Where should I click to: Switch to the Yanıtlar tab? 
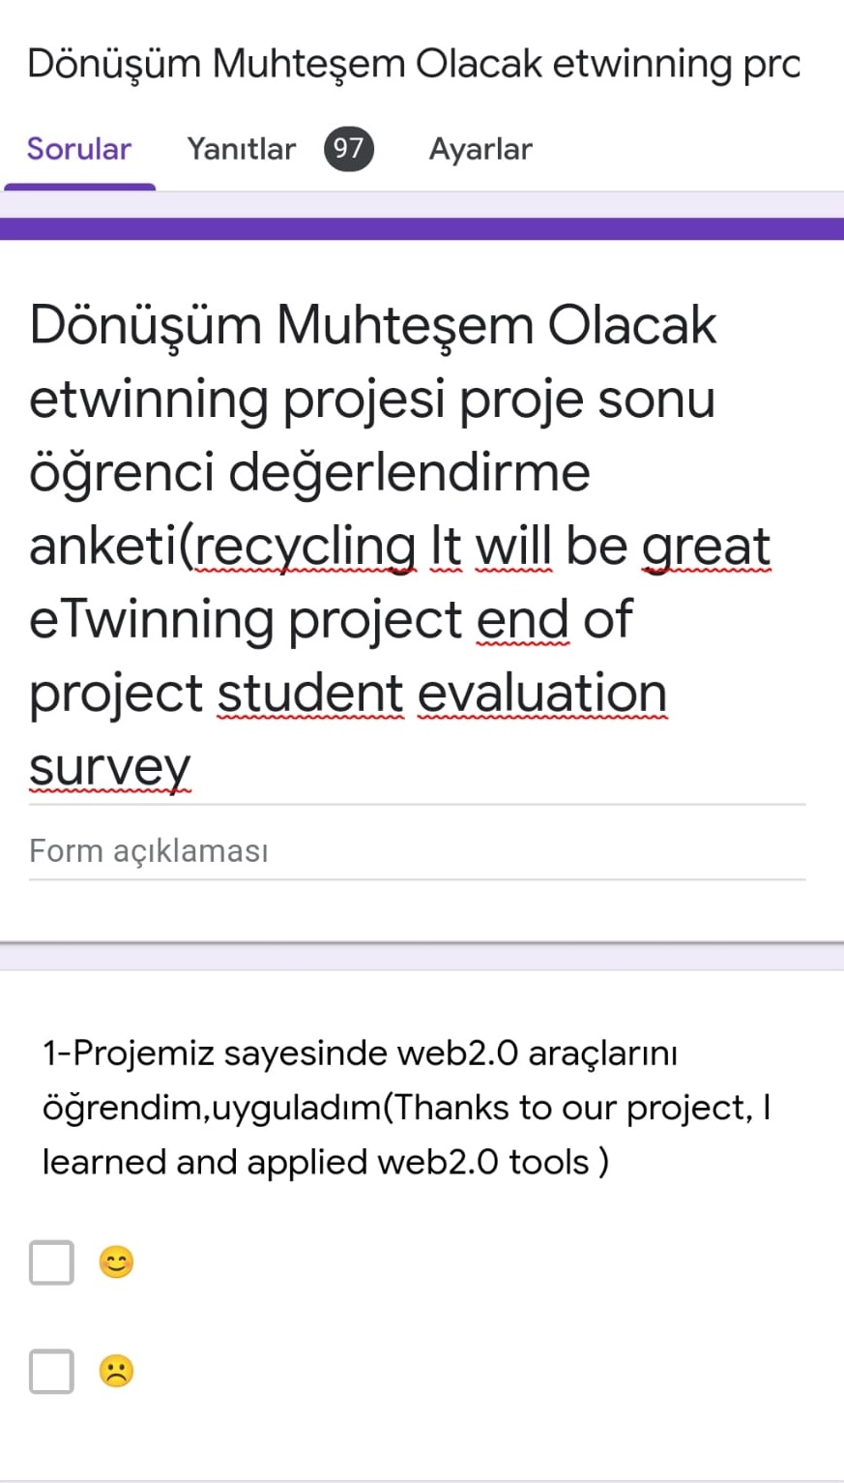[241, 148]
